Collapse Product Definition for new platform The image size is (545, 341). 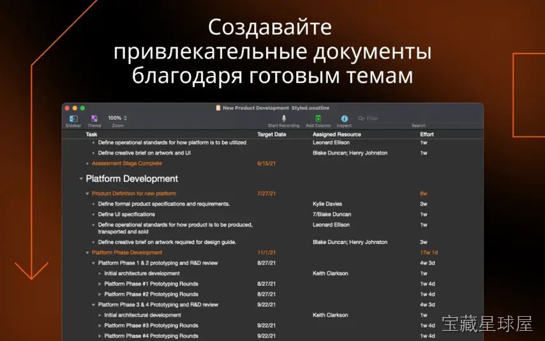click(x=87, y=194)
